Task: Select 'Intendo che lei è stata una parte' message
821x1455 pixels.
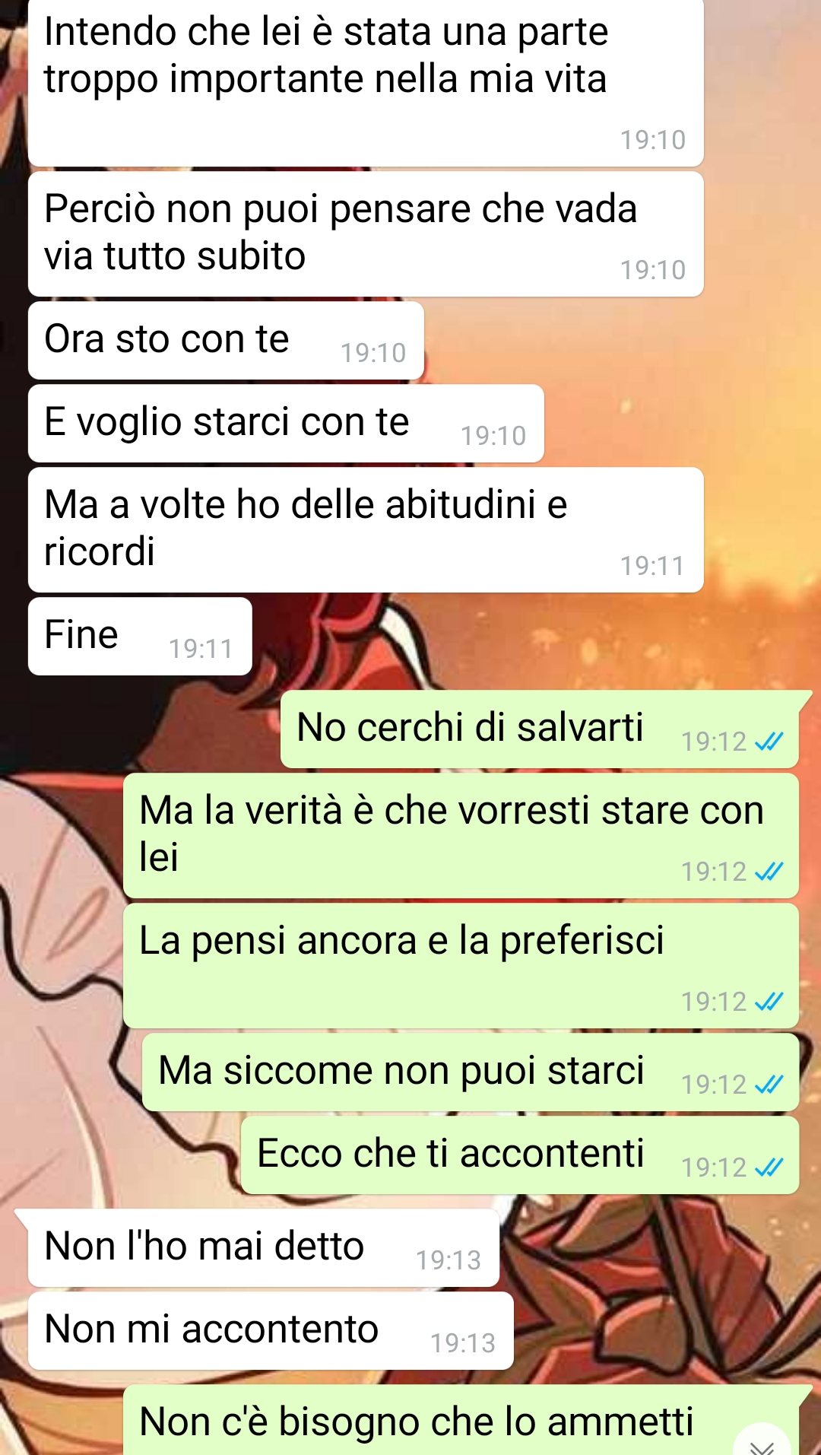Action: point(366,82)
